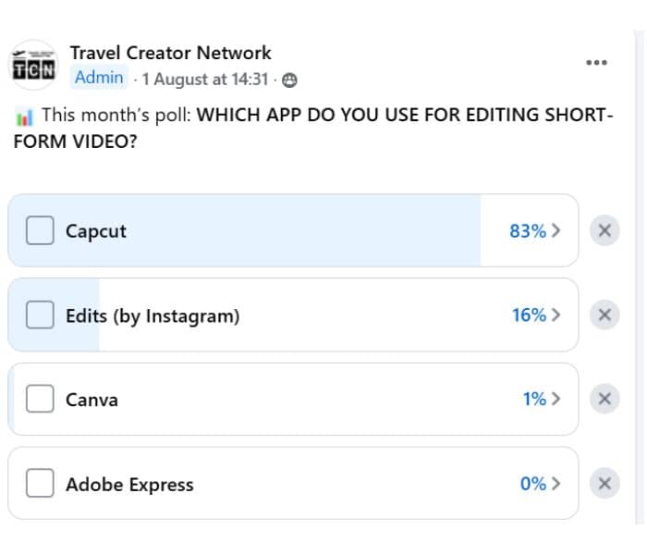Click the Admin badge label
This screenshot has width=647, height=555.
99,77
